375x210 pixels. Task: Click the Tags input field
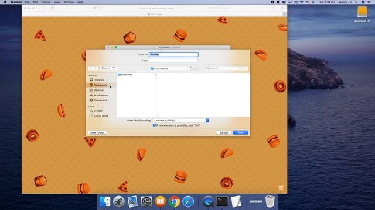point(173,61)
